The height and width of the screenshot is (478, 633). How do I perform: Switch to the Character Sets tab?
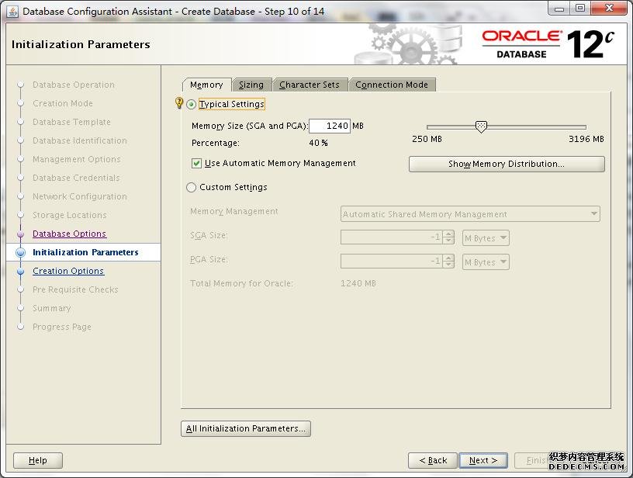point(310,85)
